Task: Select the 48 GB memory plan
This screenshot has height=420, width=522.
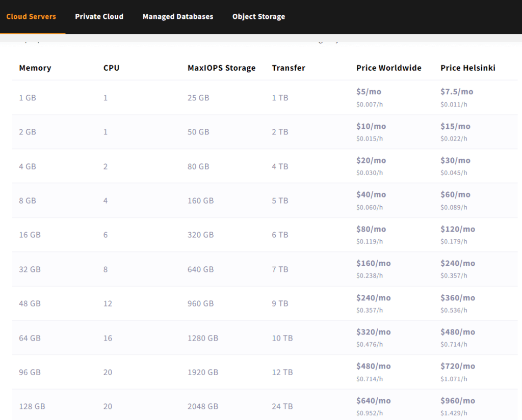Action: point(30,303)
